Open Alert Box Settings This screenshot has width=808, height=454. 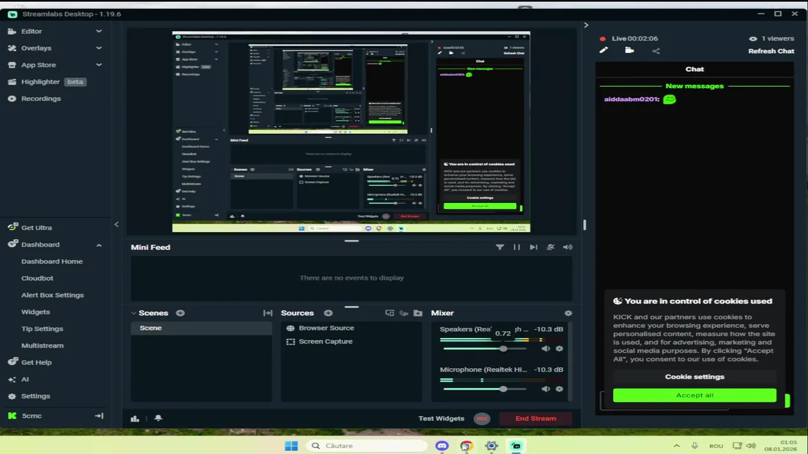(x=52, y=295)
